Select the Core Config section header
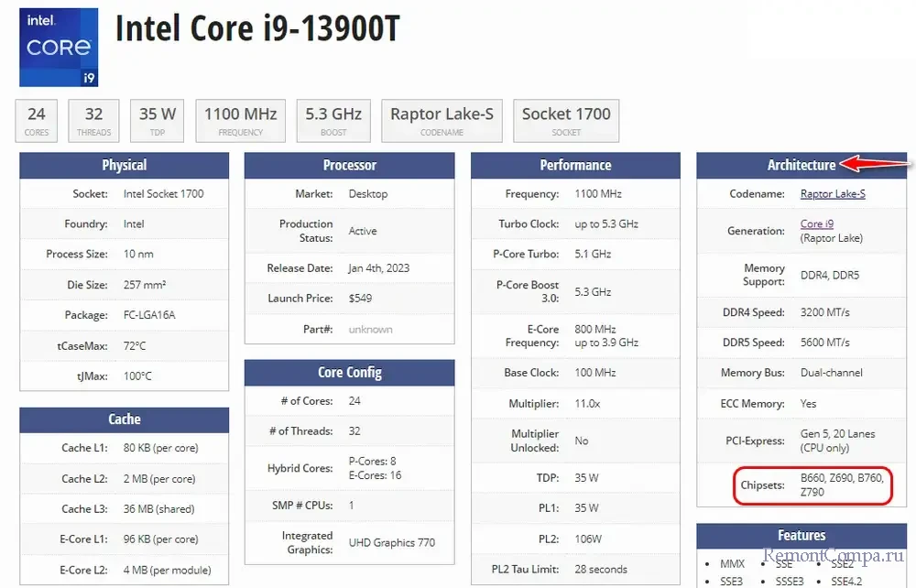Viewport: 916px width, 588px height. (349, 373)
